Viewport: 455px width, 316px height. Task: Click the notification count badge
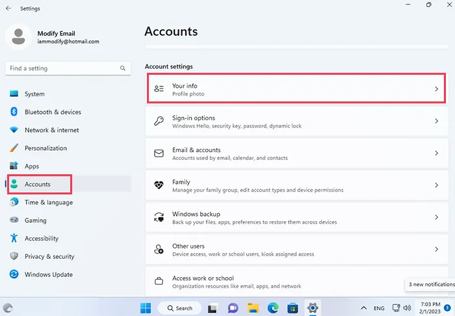(448, 308)
